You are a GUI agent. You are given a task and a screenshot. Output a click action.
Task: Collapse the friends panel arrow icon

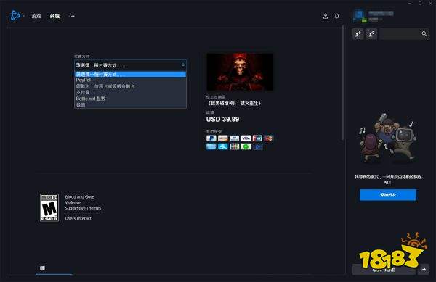coord(423,269)
